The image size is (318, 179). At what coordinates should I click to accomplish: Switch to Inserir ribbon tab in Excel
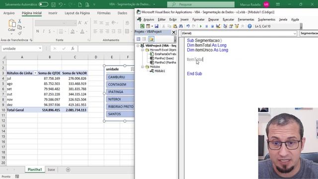(x=53, y=13)
